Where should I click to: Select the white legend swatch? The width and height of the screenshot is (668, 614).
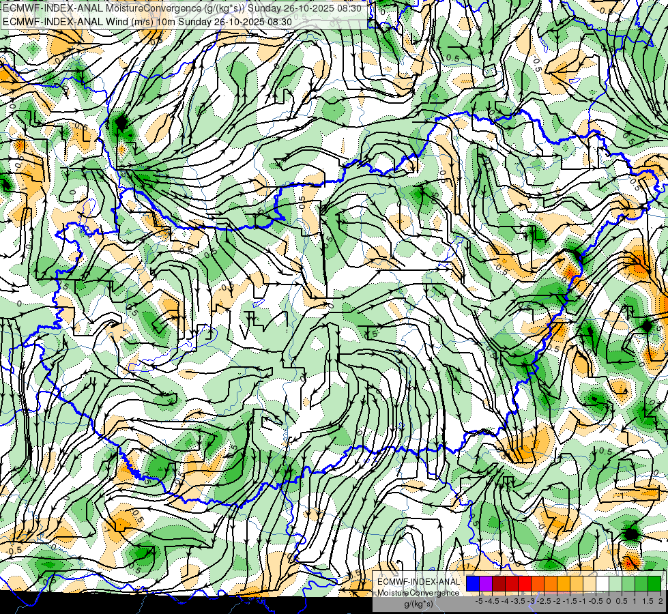(x=602, y=583)
